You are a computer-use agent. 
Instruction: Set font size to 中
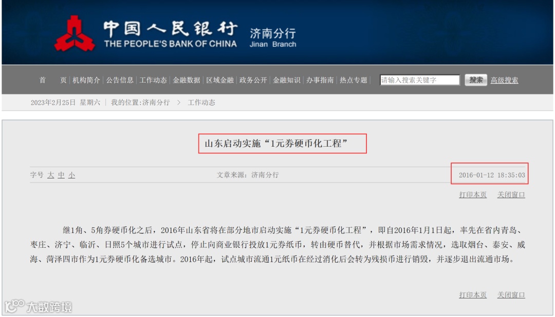(x=61, y=175)
